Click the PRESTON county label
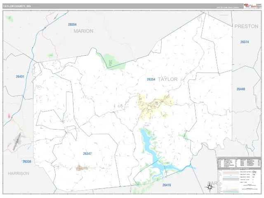Viewport: 264px width, 198px height. pos(246,26)
